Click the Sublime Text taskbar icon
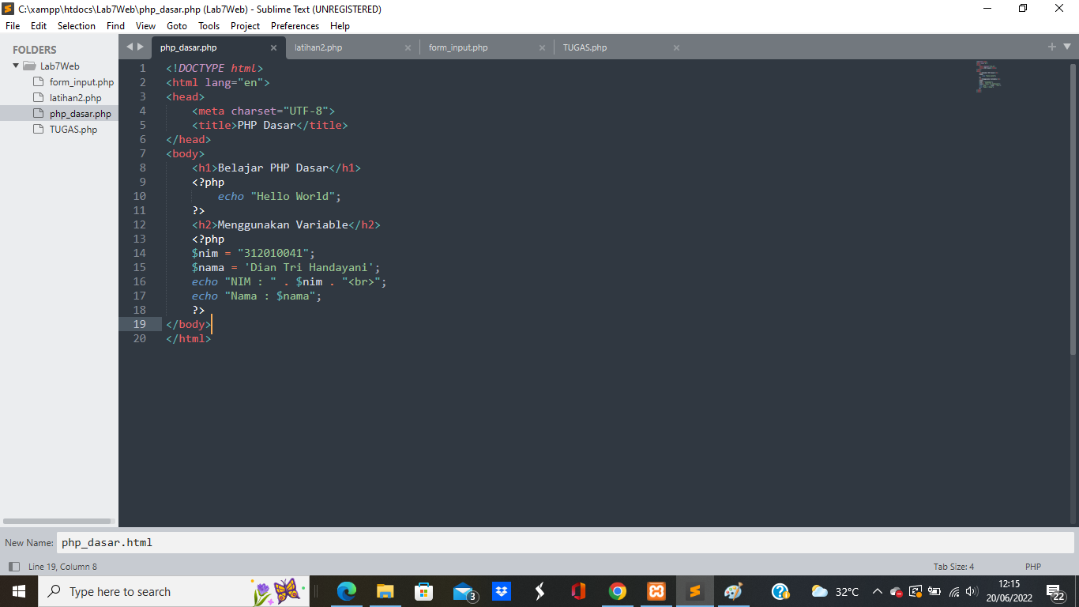The height and width of the screenshot is (607, 1079). [x=695, y=591]
